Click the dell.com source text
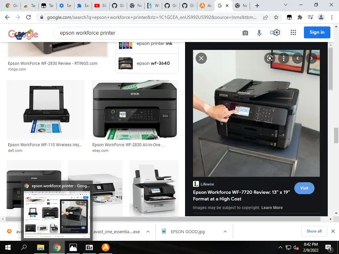339x254 pixels. pyautogui.click(x=15, y=150)
